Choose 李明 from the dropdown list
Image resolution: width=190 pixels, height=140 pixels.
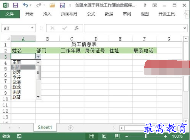click(23, 67)
